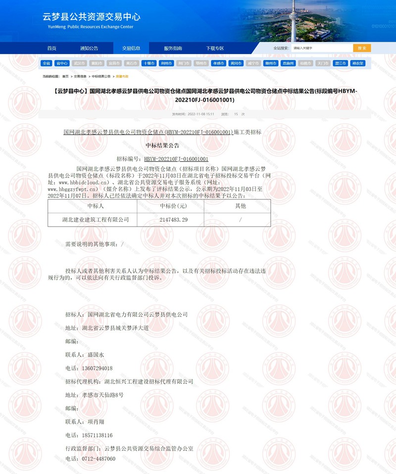Click the 中标结果公告 document heading
Viewport: 396px width, 474px height.
click(162, 145)
